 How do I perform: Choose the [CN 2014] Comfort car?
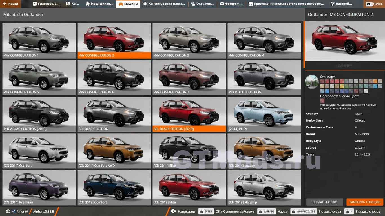tap(39, 151)
